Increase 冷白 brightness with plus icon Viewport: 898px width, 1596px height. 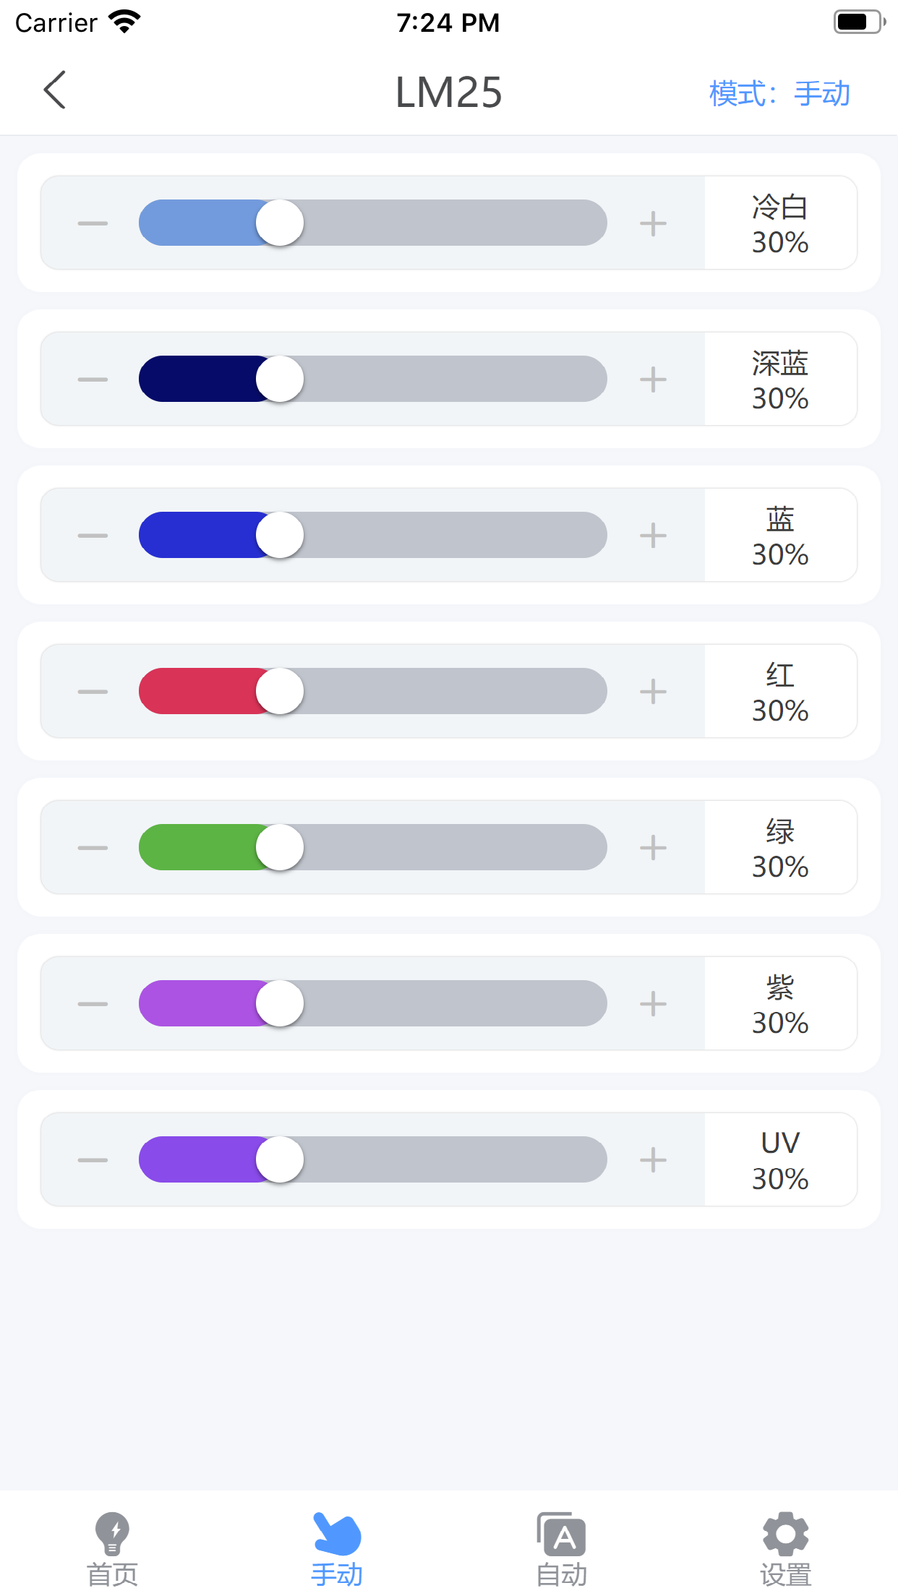pos(653,223)
